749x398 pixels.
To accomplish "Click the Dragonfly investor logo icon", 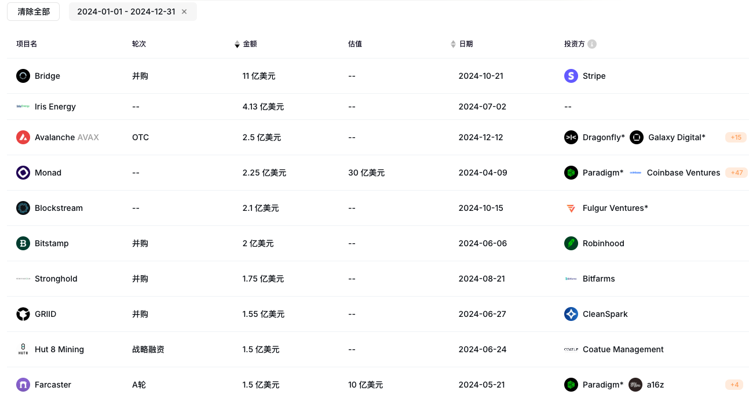I will click(x=571, y=137).
